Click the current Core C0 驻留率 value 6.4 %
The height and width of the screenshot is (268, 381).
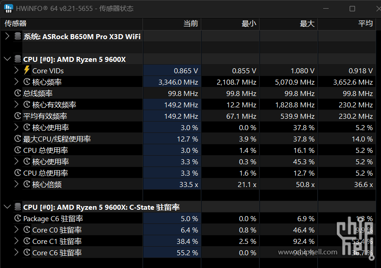189,230
